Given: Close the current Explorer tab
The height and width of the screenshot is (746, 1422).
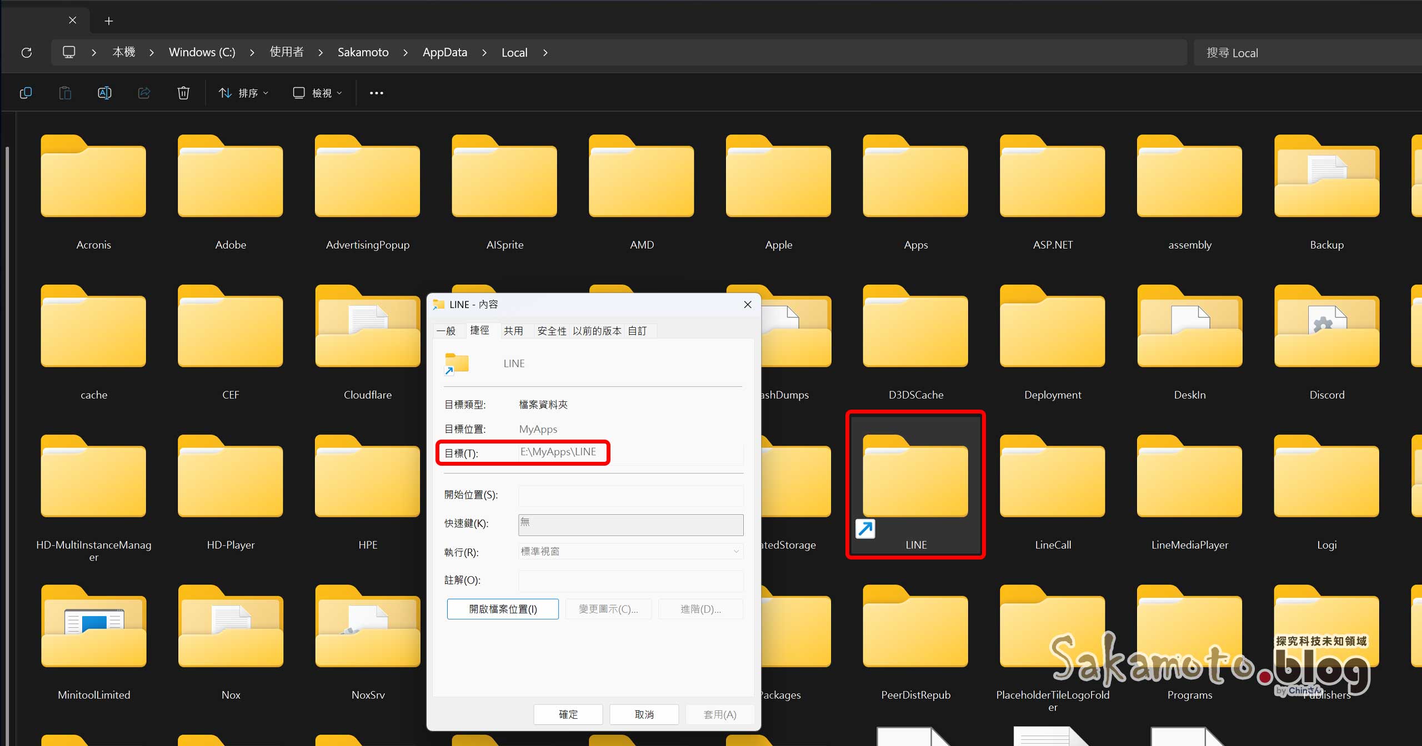Looking at the screenshot, I should pyautogui.click(x=72, y=20).
